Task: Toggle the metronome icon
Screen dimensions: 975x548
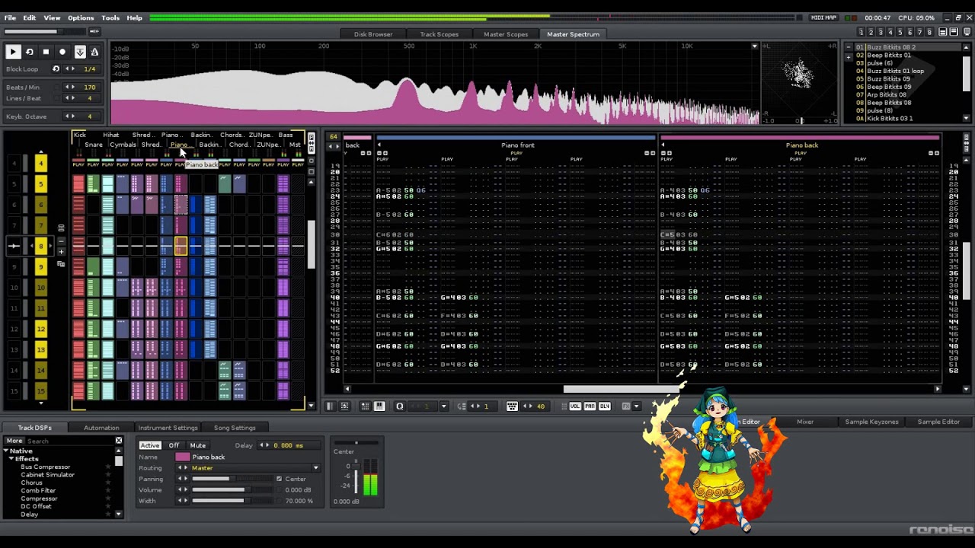Action: [94, 52]
